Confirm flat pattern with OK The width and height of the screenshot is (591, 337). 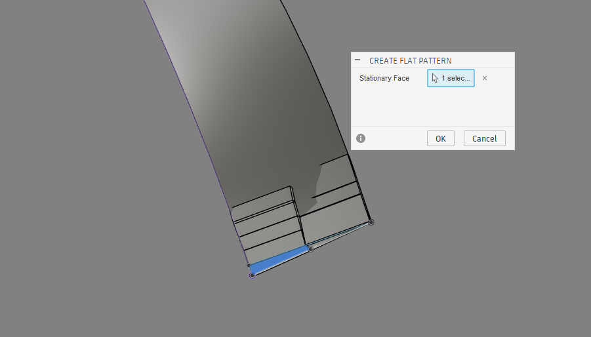pos(440,138)
